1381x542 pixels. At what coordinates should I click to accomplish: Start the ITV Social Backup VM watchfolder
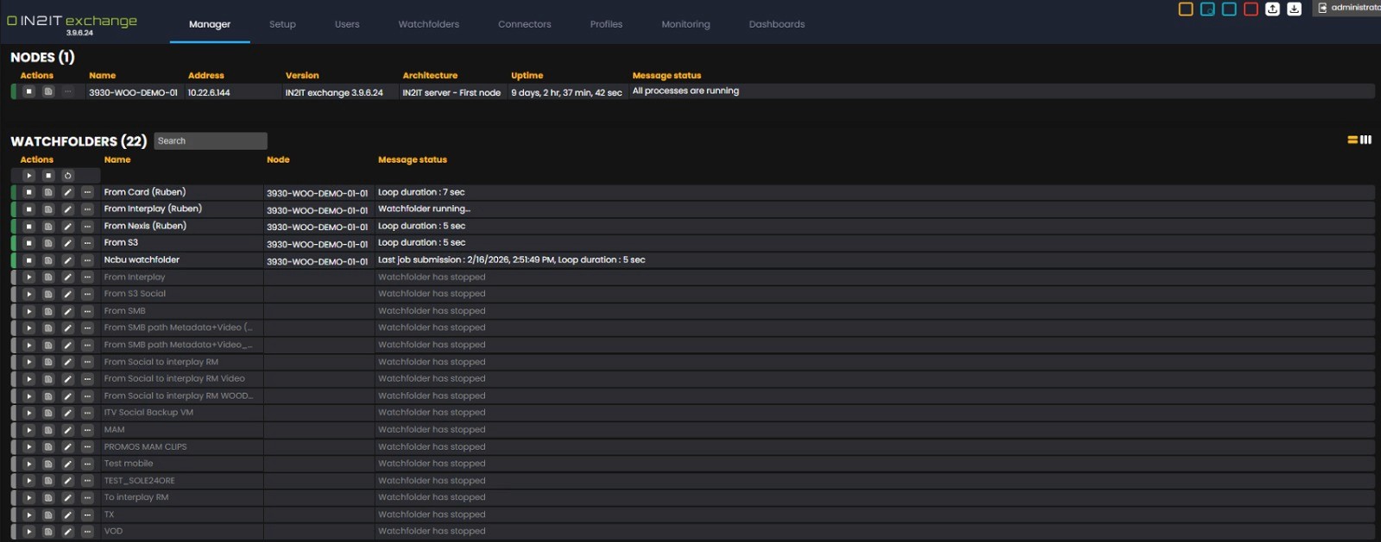tap(28, 413)
